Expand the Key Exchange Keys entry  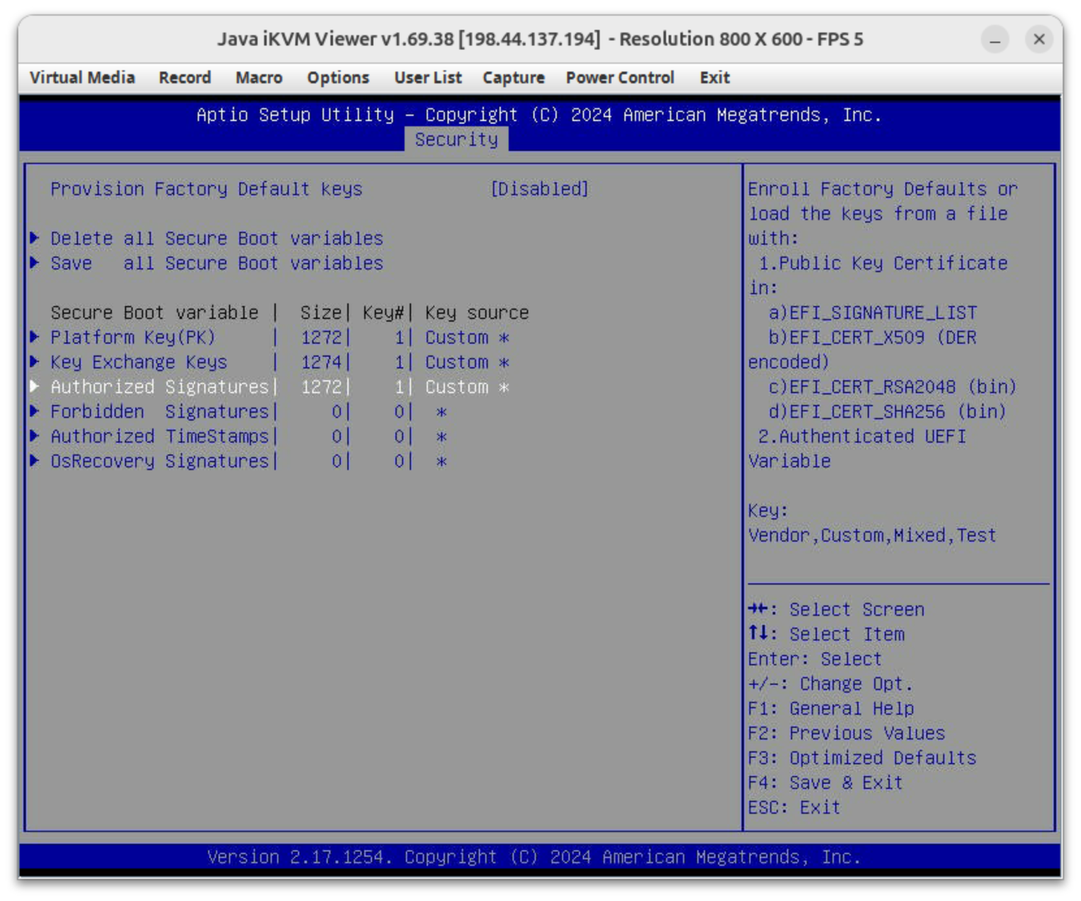(139, 362)
